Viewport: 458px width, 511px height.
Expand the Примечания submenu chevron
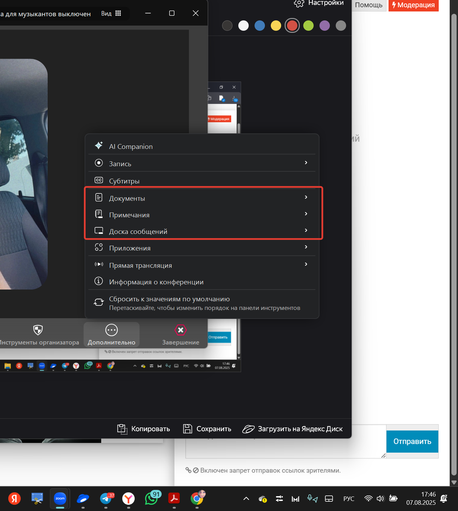[x=306, y=214]
